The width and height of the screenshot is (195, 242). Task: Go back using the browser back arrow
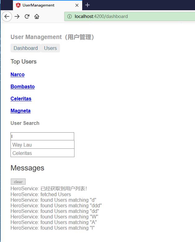pyautogui.click(x=6, y=16)
